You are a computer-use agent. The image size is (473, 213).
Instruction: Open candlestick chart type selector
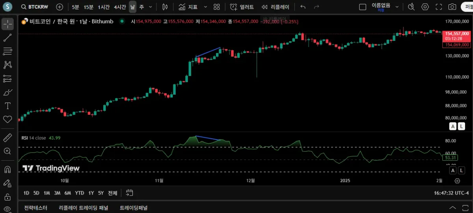[165, 7]
